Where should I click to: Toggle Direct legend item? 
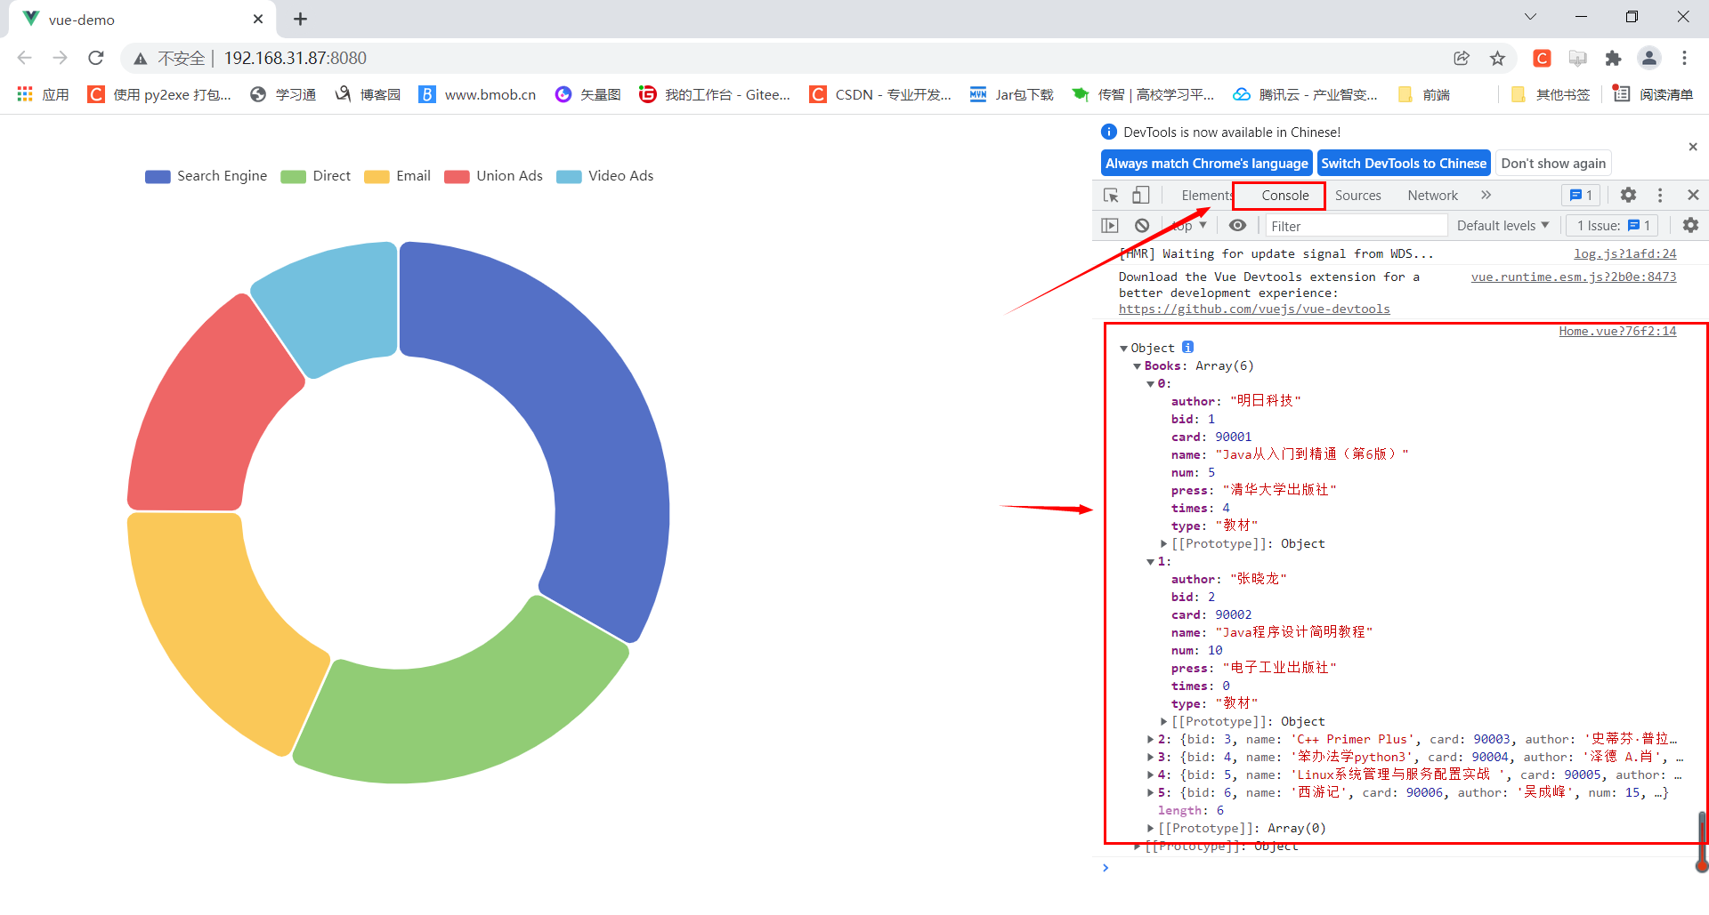pos(316,176)
